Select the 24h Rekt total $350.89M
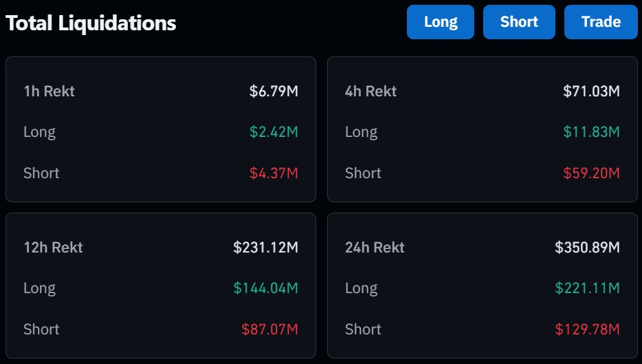The height and width of the screenshot is (364, 642). 587,247
